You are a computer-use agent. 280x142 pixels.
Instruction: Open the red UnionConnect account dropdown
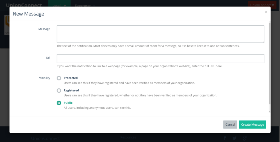[262, 5]
